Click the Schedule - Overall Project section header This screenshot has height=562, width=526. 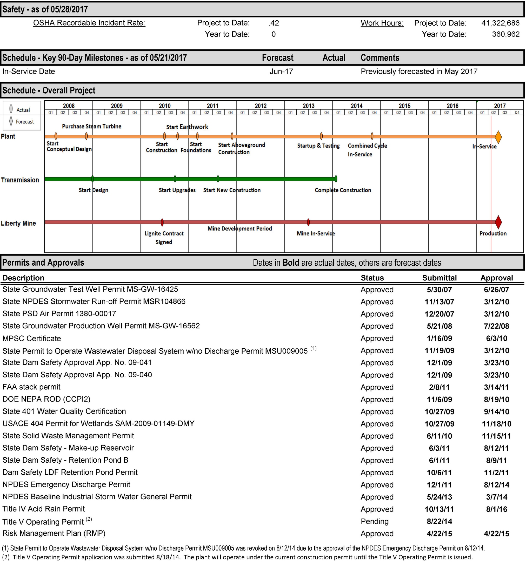pos(49,91)
